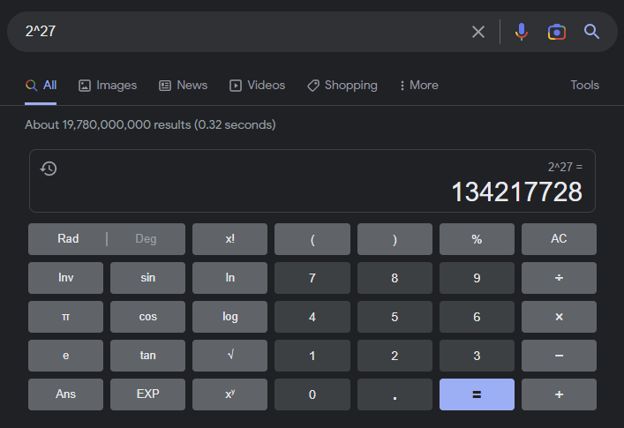
Task: Switch angle mode to Rad
Action: coord(68,239)
